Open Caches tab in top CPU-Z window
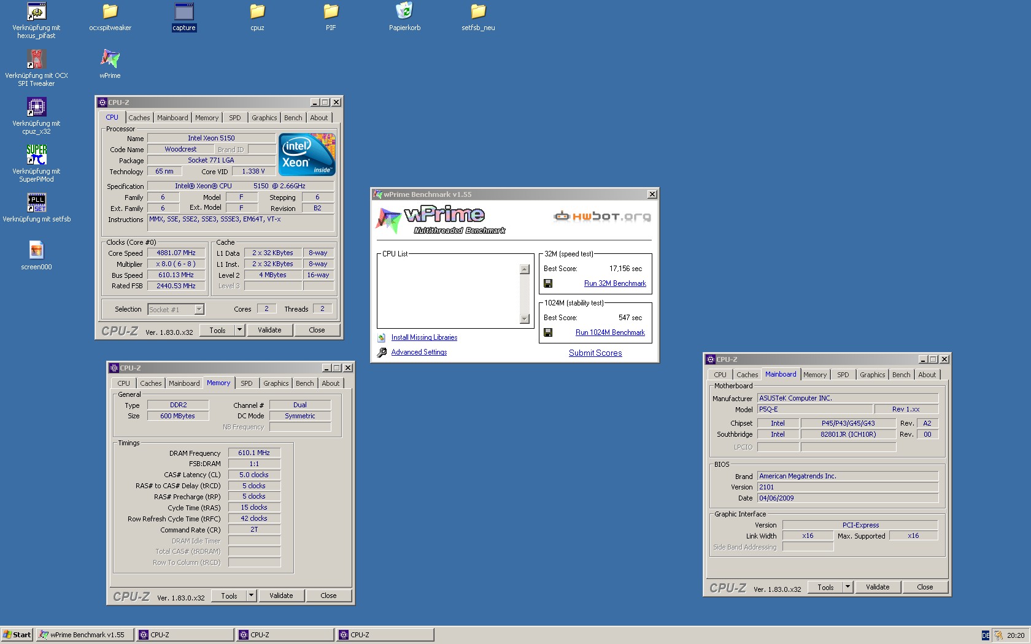Image resolution: width=1031 pixels, height=644 pixels. 139,118
